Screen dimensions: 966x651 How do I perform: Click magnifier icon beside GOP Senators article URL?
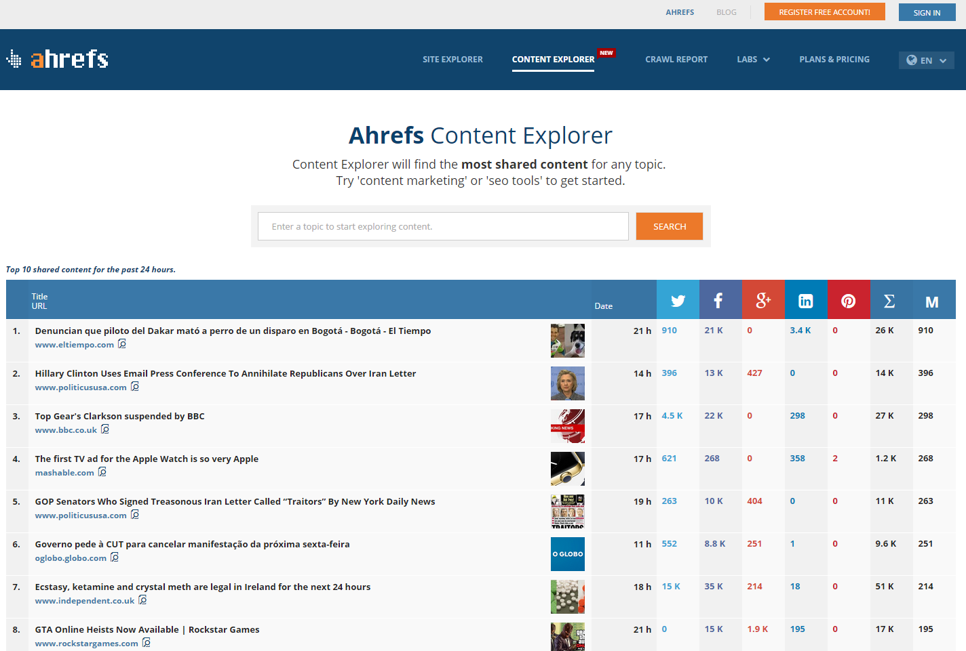tap(135, 515)
